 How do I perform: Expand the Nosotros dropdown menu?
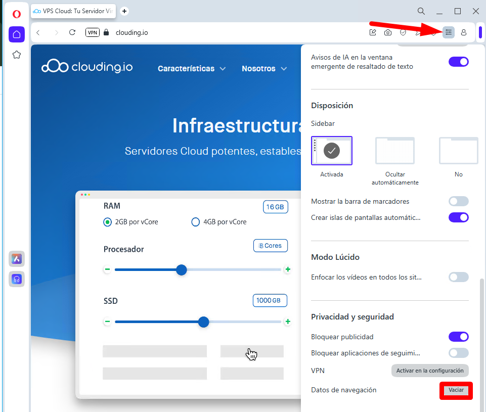264,69
